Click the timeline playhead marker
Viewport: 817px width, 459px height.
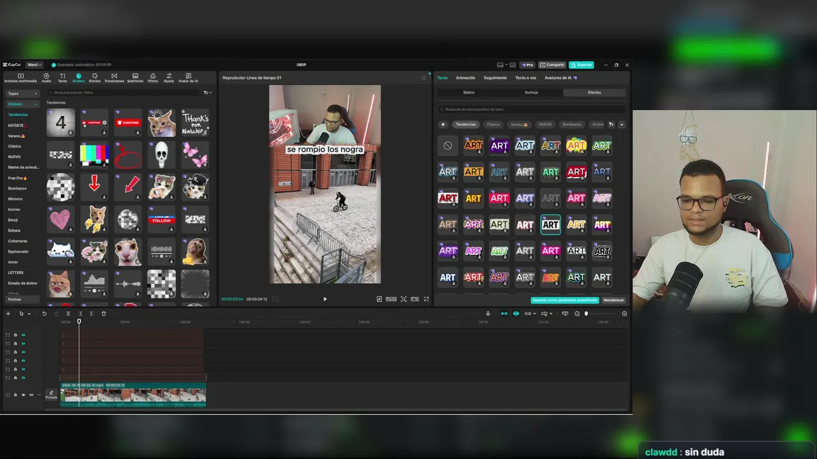79,321
